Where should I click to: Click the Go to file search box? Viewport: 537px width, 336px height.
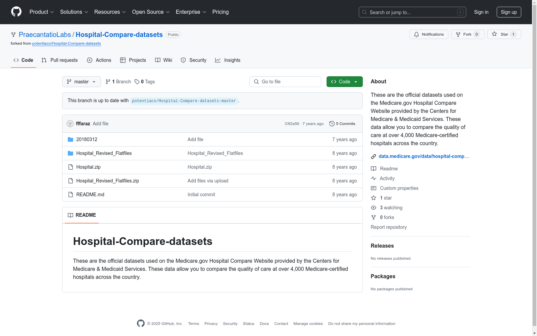pyautogui.click(x=285, y=82)
